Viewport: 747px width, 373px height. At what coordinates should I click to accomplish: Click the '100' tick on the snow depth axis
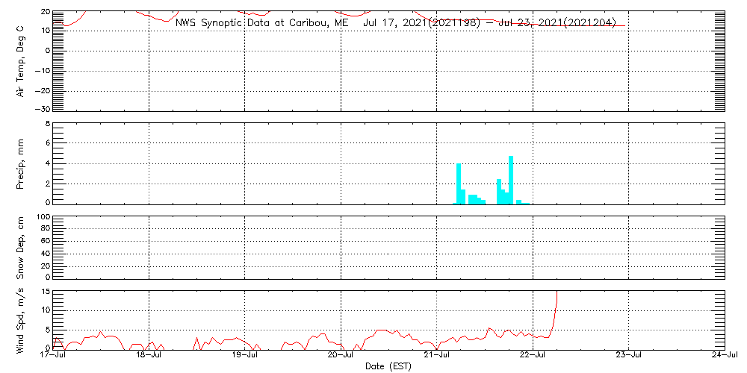click(43, 217)
